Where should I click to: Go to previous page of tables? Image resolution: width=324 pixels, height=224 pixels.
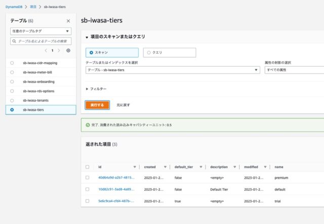coord(46,51)
